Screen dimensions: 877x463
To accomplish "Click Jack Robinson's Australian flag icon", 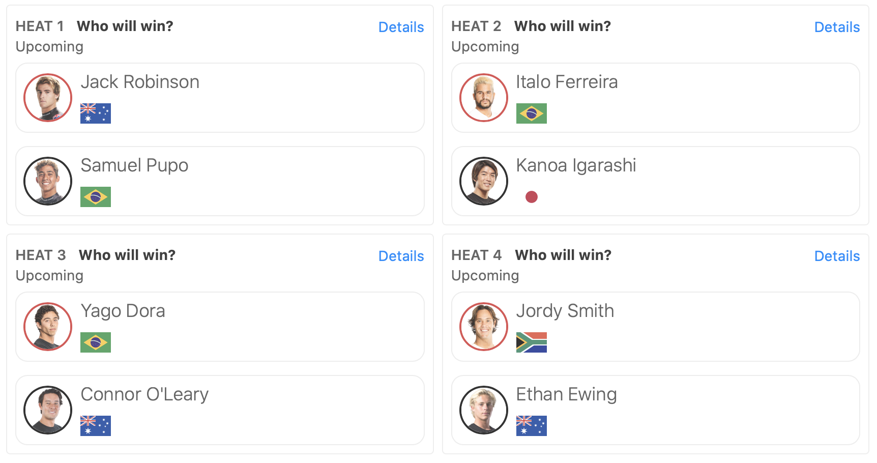I will pos(95,113).
